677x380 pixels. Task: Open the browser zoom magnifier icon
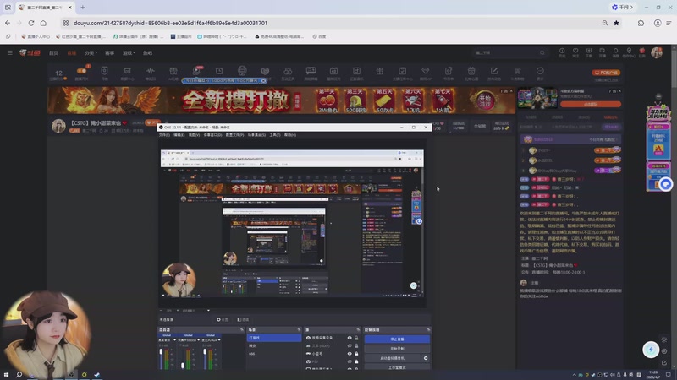(x=605, y=23)
